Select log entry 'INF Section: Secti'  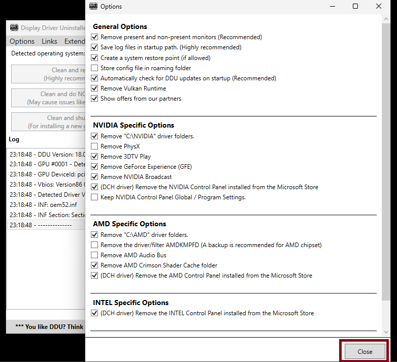point(46,215)
